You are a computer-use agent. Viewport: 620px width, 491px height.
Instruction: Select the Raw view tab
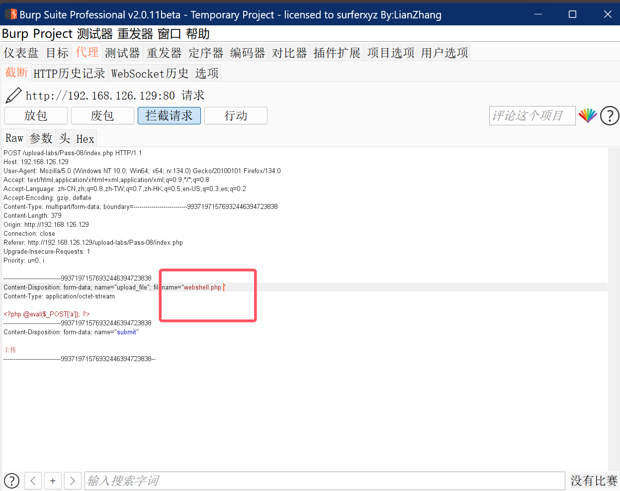point(14,138)
